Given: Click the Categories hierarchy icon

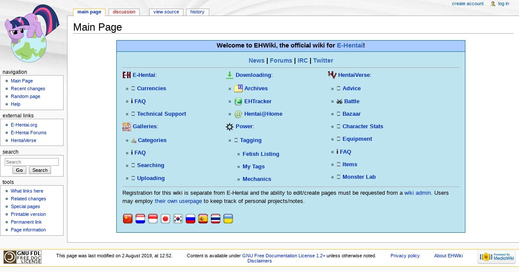Looking at the screenshot, I should tap(134, 140).
